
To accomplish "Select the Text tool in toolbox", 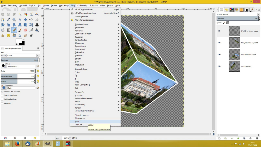I will [37, 25].
